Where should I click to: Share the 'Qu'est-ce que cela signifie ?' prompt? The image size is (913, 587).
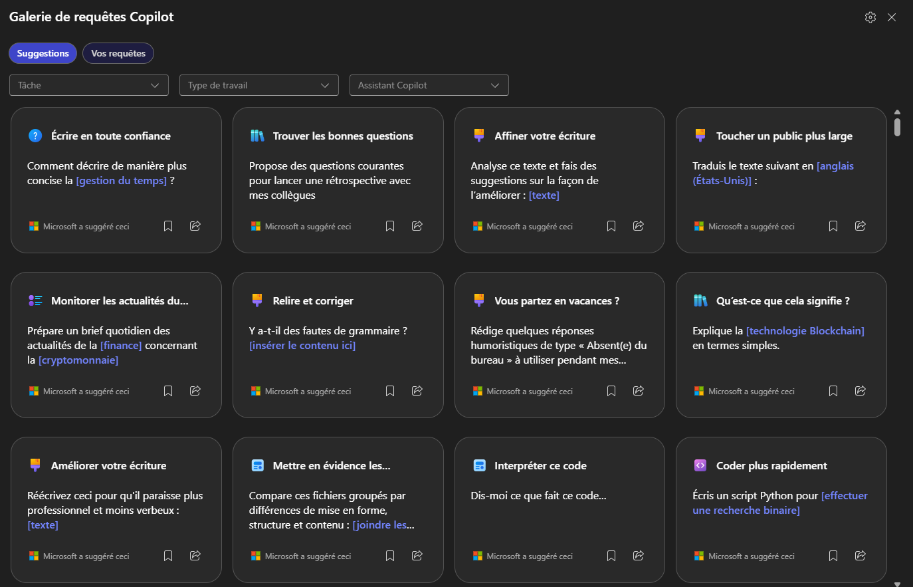861,391
